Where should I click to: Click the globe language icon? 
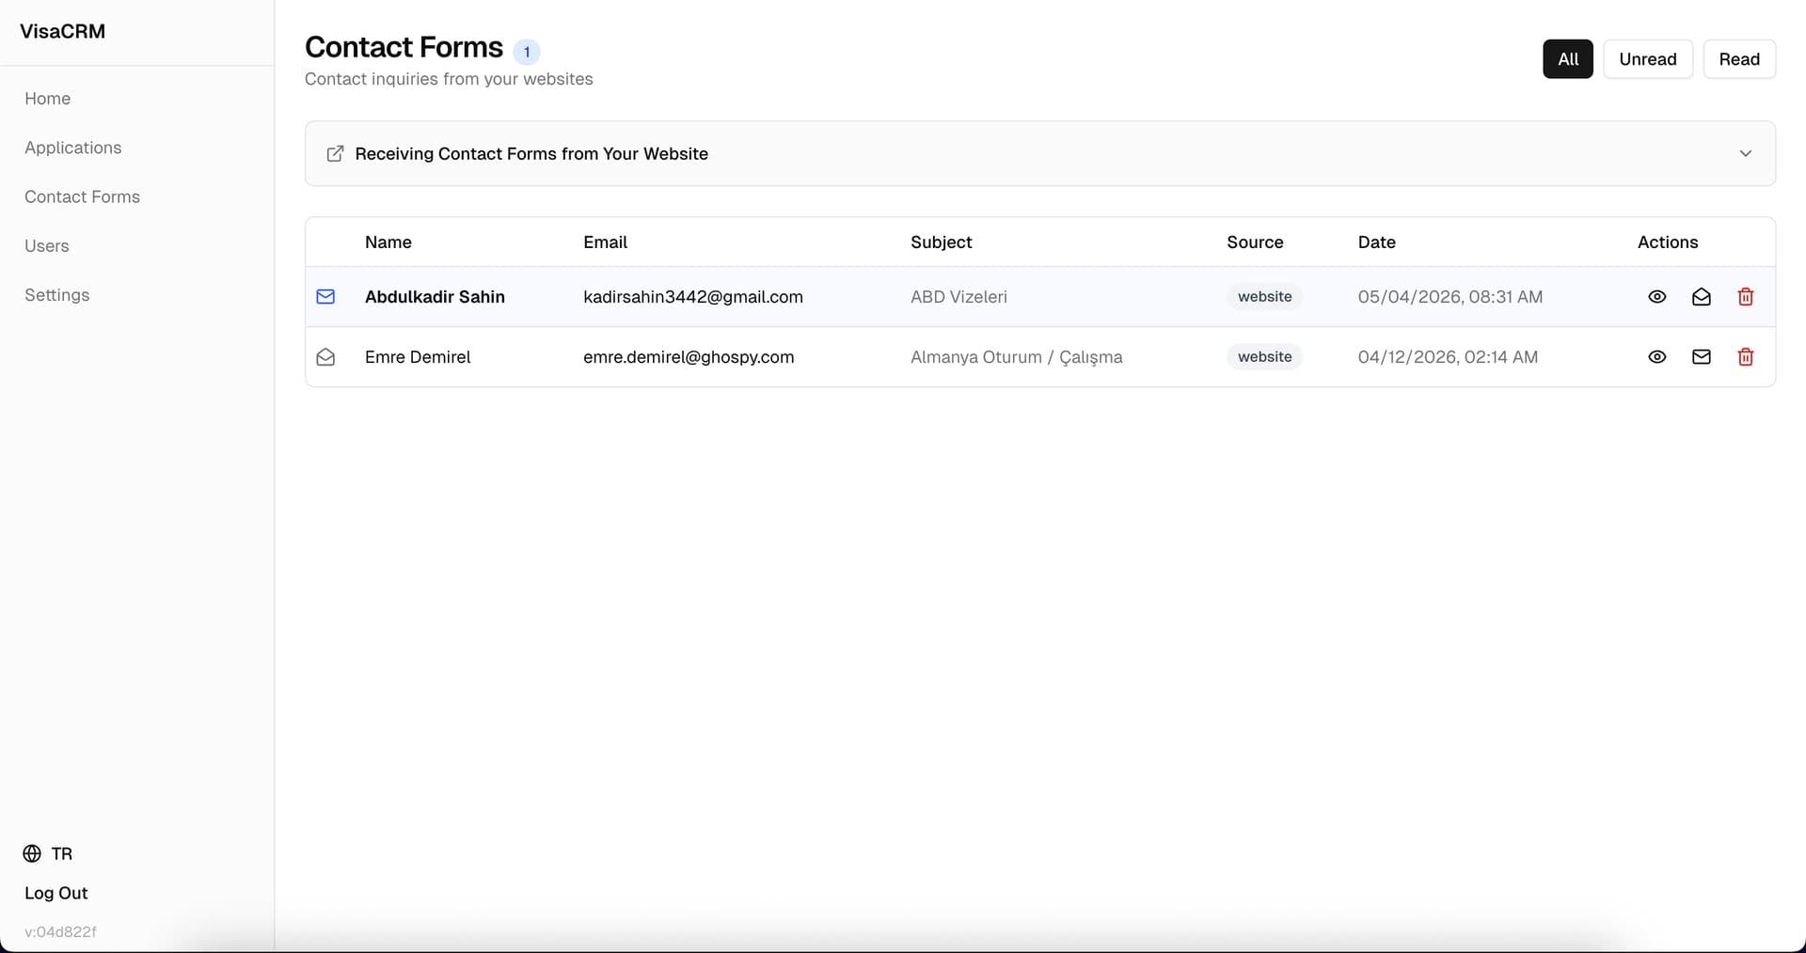(32, 853)
